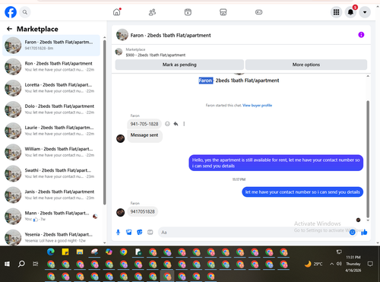Open the taskbar clock showing 11:31 PM
Screen dimensions: 380x282
(x=353, y=264)
